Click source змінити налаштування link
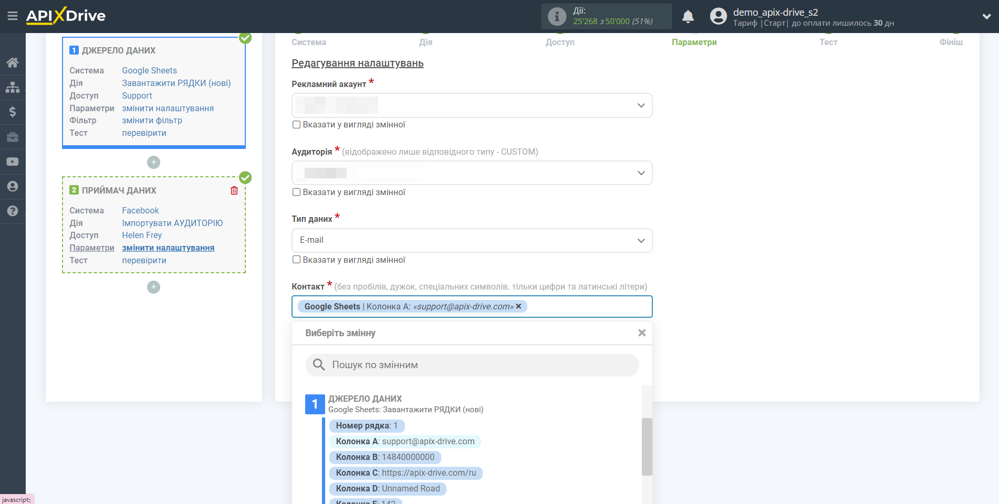The height and width of the screenshot is (504, 999). tap(168, 108)
